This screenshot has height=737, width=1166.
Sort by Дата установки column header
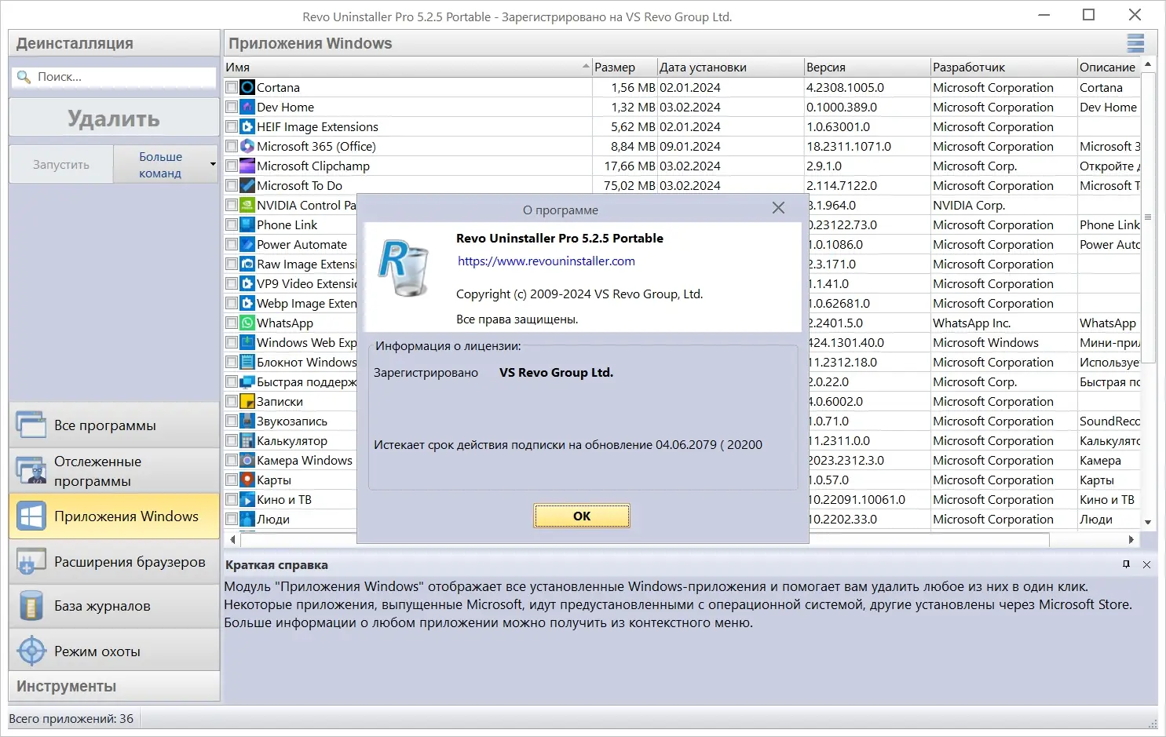coord(731,67)
